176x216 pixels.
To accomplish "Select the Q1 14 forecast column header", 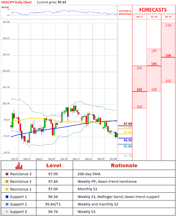I will tap(154, 17).
